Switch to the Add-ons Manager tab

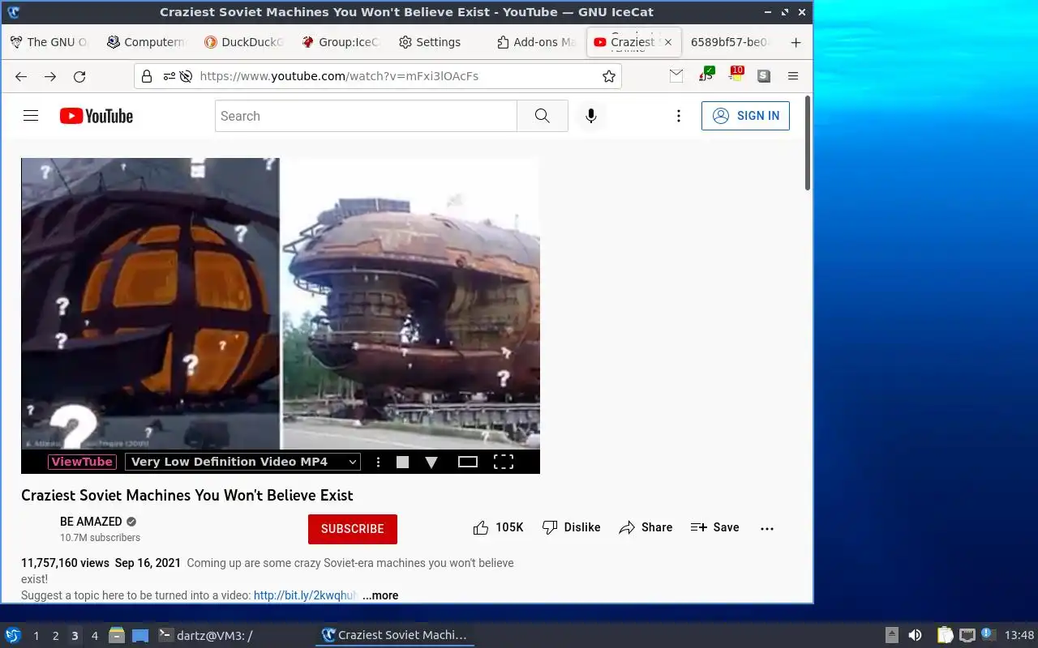[536, 42]
